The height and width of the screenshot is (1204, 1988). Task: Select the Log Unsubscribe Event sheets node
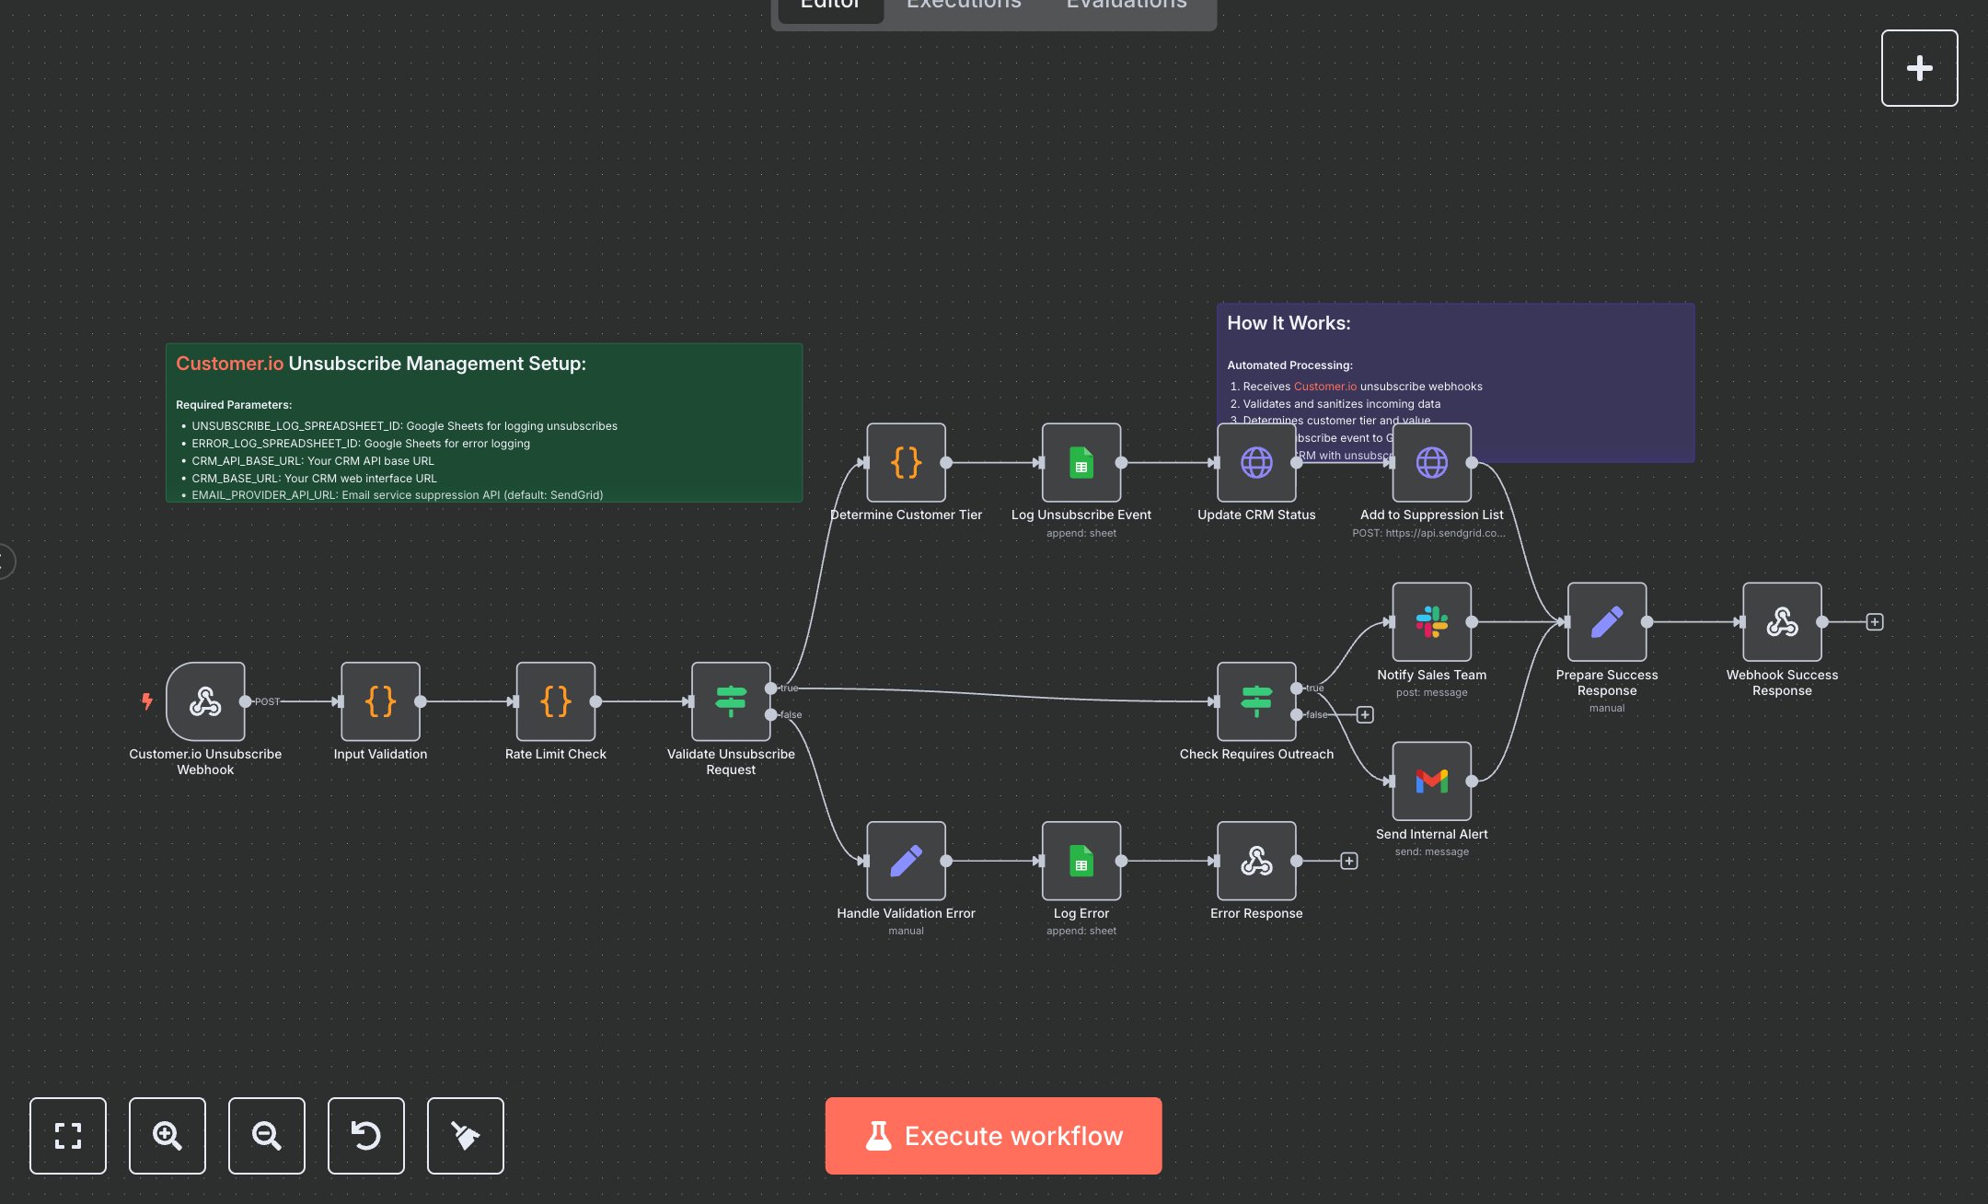(x=1081, y=463)
